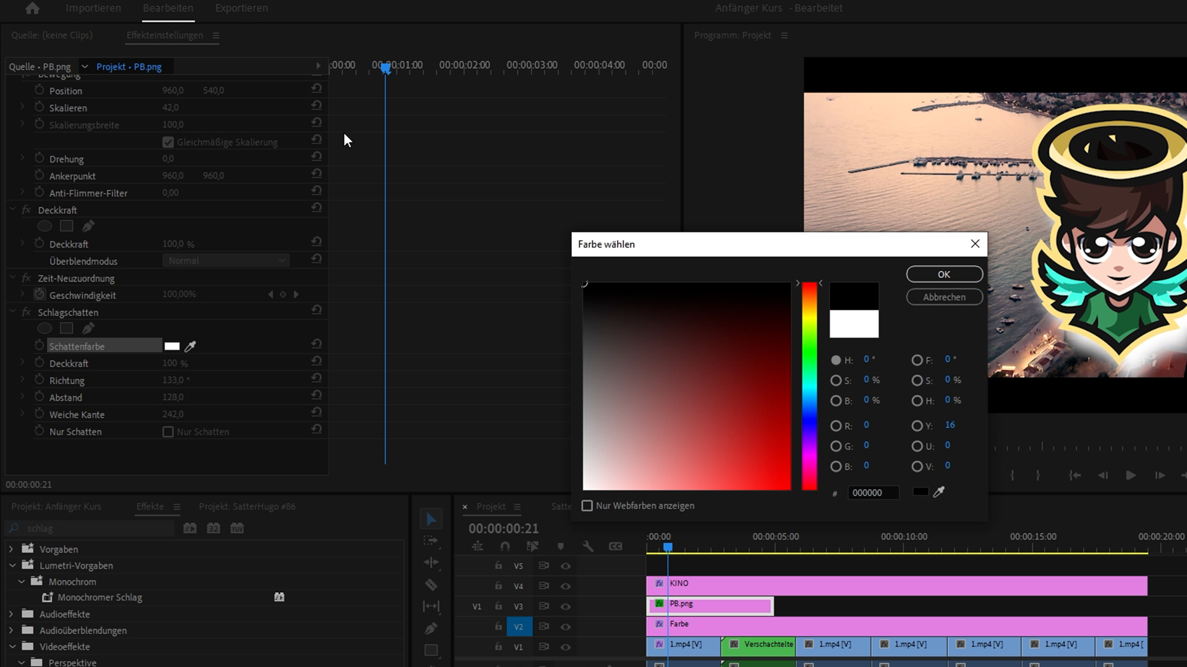Screen dimensions: 1187x667
Task: Expand the Audioüberblendungen folder
Action: pos(11,631)
